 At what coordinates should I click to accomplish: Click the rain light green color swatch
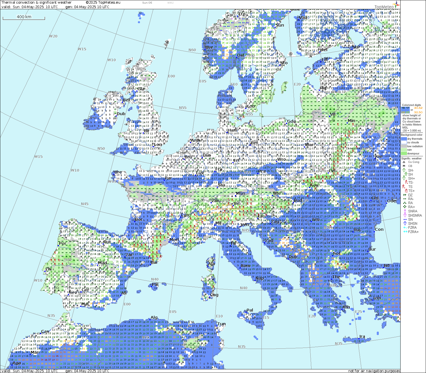[x=404, y=150]
